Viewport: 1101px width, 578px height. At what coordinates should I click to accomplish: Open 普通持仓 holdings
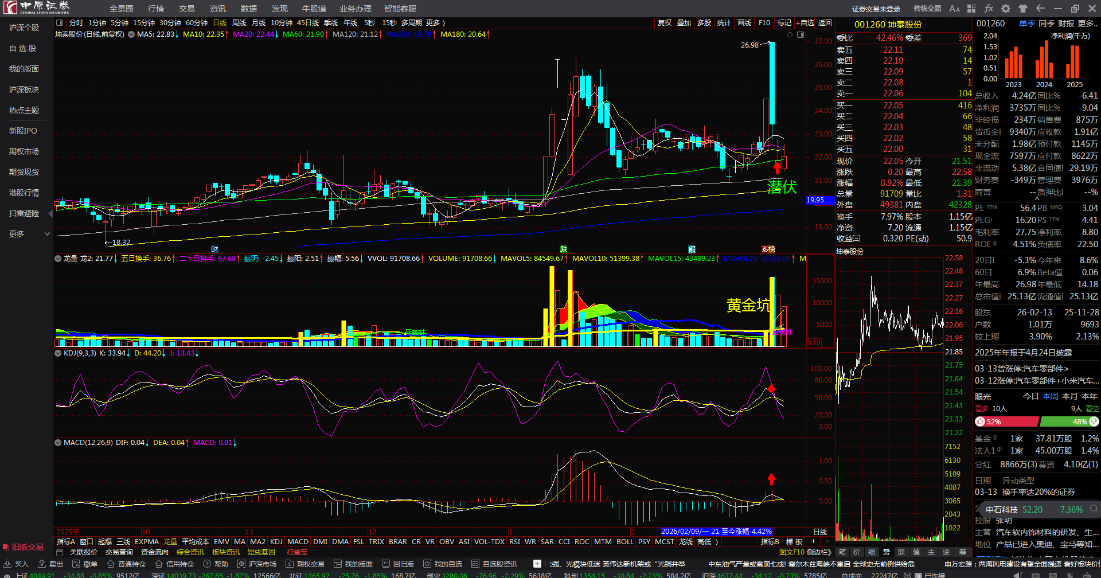pos(126,564)
